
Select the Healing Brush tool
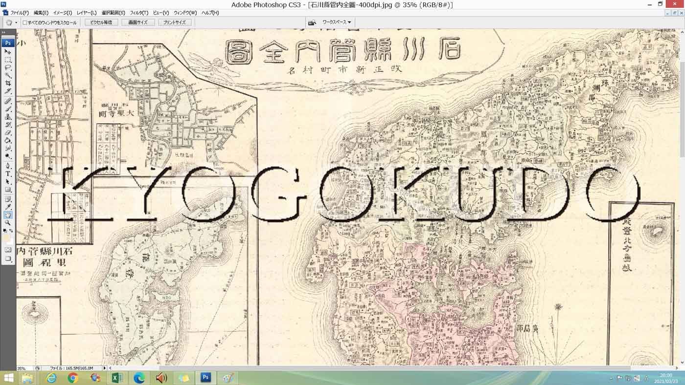8,101
